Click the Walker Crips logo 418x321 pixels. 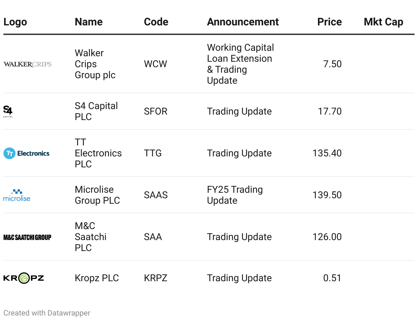27,64
